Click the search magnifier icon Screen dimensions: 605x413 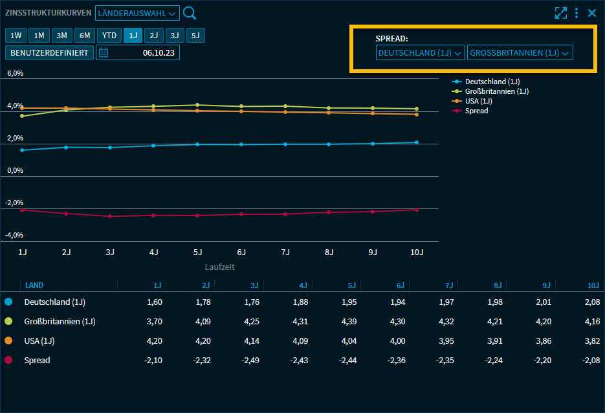coord(189,13)
